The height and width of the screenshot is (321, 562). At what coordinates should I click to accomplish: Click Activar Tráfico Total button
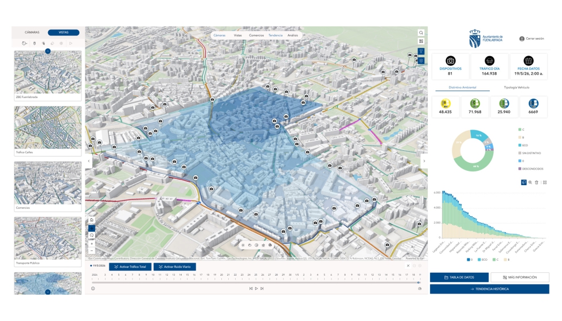point(130,267)
